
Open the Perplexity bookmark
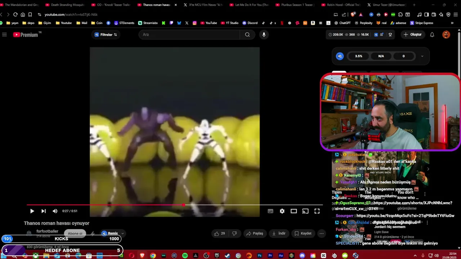click(x=363, y=23)
